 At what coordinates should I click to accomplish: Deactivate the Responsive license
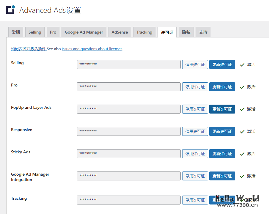195,131
